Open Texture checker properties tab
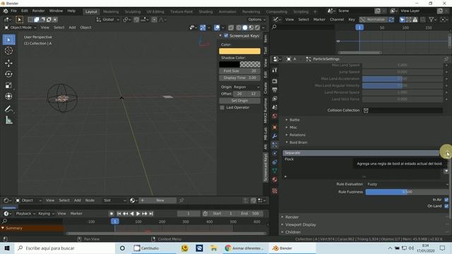This screenshot has width=452, height=254. point(275,191)
